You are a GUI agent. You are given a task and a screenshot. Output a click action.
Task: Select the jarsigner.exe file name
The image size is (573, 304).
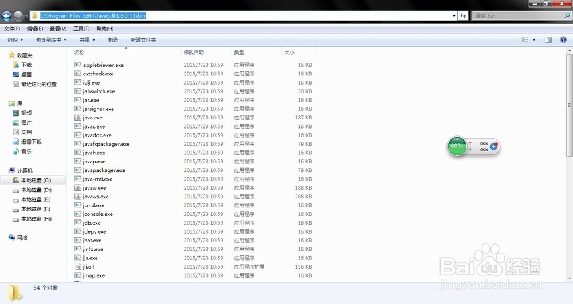(x=99, y=109)
